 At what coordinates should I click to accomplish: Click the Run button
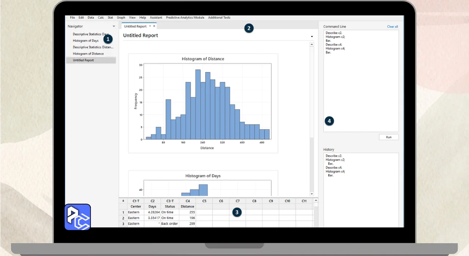coord(389,137)
